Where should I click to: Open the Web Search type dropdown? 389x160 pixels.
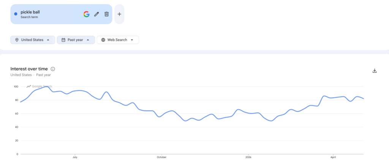[118, 40]
